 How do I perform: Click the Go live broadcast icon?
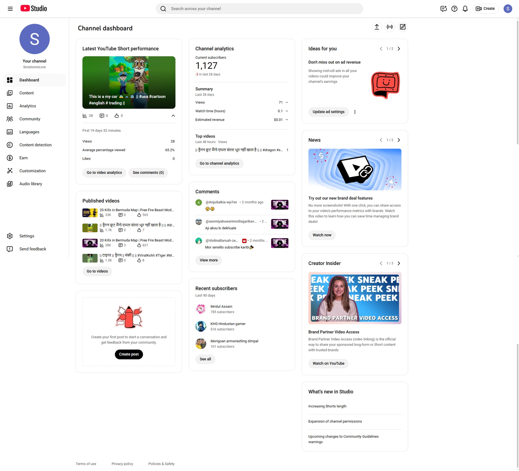[390, 27]
